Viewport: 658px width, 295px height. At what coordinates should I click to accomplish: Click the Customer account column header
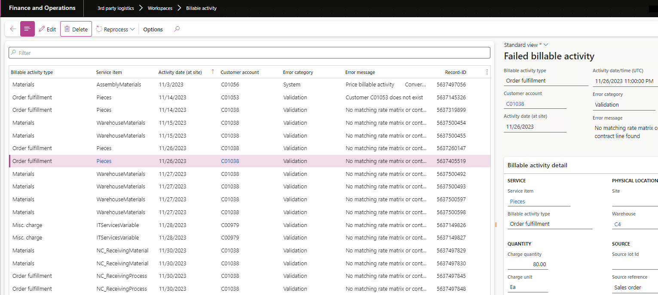point(240,72)
